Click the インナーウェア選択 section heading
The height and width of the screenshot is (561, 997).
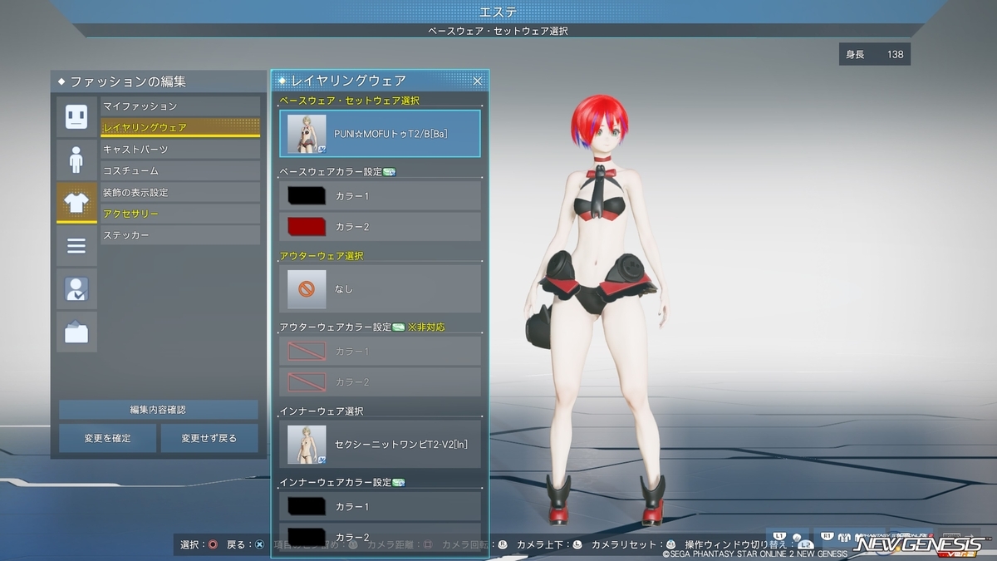coord(322,411)
